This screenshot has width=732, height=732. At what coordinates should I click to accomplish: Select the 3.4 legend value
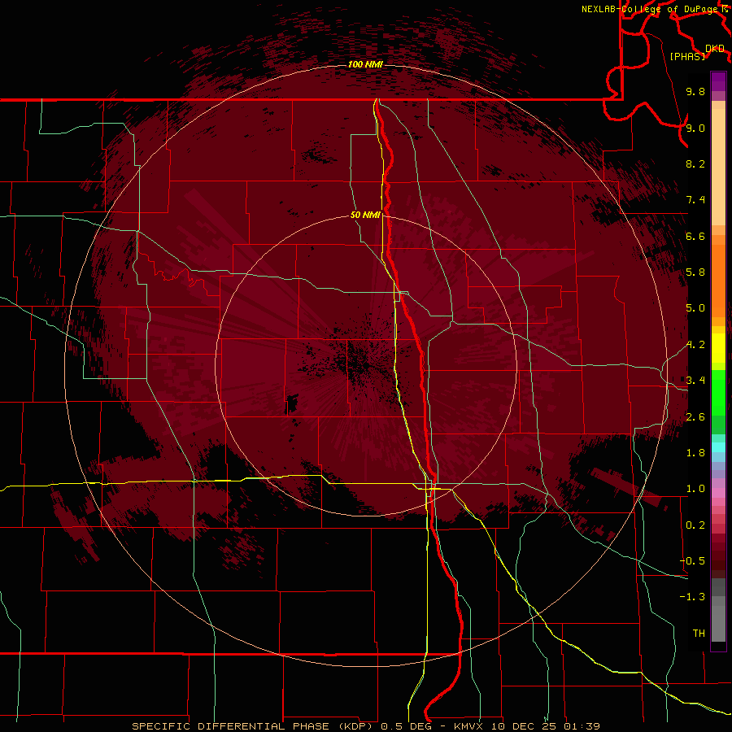point(695,381)
